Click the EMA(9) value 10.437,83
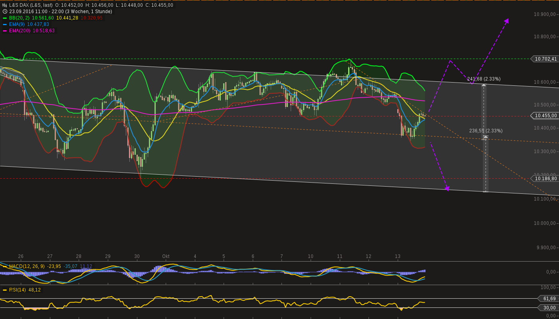The width and height of the screenshot is (559, 319). [38, 24]
